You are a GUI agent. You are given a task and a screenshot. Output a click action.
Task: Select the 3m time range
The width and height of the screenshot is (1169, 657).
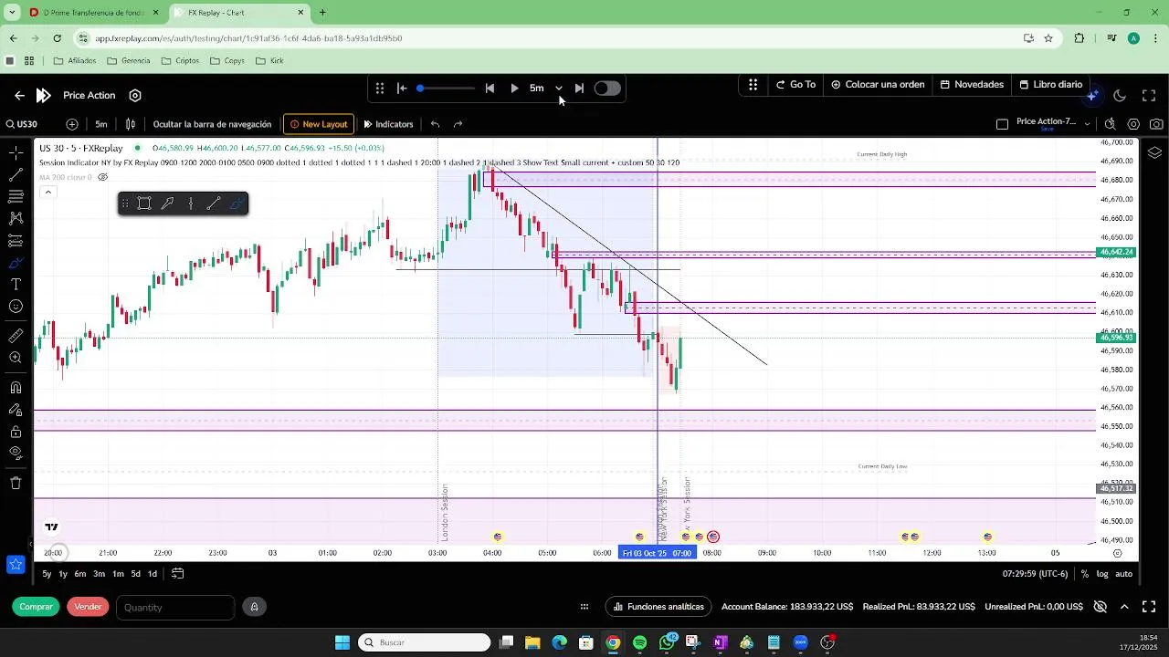pos(100,574)
